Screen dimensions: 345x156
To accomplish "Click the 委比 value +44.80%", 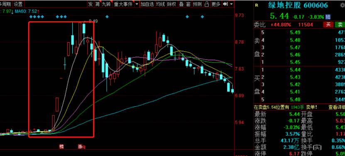I will [281, 25].
